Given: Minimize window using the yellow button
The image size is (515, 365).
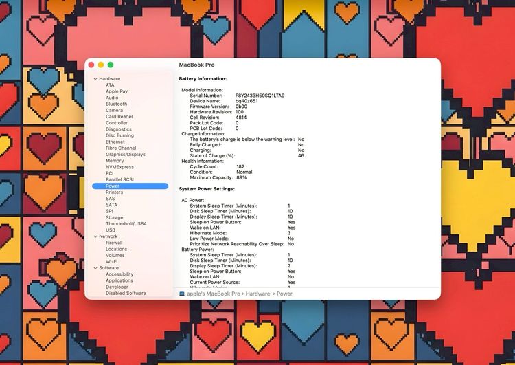Looking at the screenshot, I should (x=101, y=65).
